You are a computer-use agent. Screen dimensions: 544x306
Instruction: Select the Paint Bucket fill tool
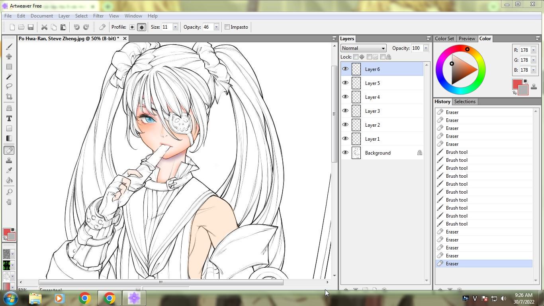[x=9, y=180]
